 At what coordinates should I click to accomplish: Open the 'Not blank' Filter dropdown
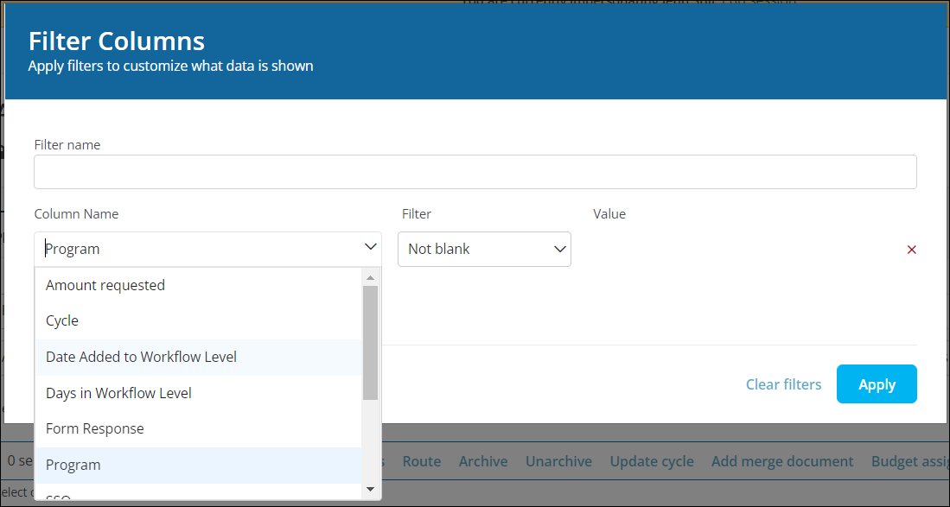[484, 249]
